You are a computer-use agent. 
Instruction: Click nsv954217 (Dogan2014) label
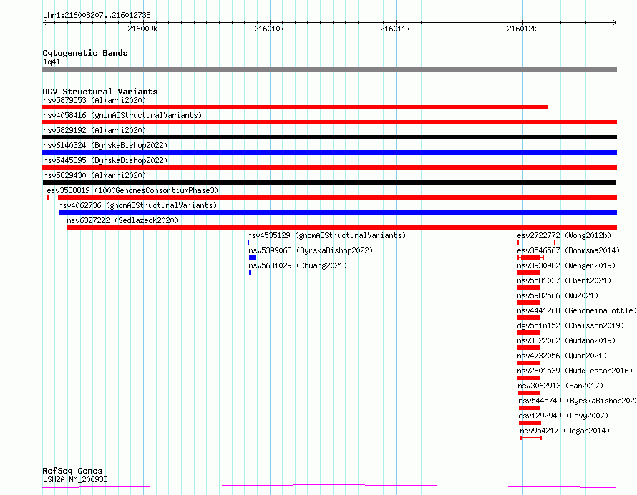click(565, 431)
